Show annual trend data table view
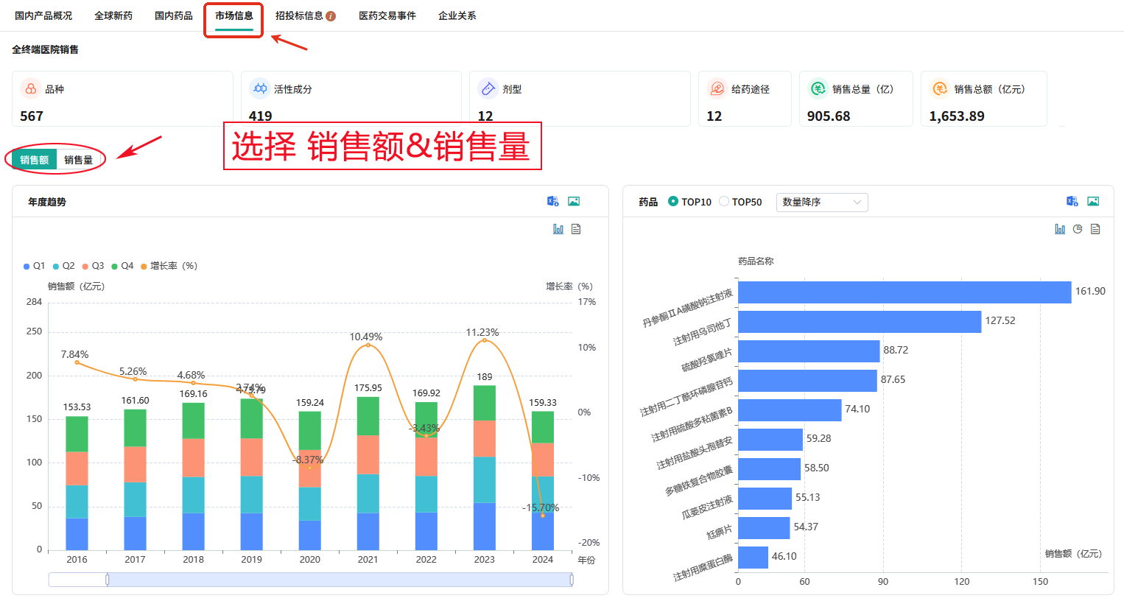The image size is (1124, 601). (576, 229)
